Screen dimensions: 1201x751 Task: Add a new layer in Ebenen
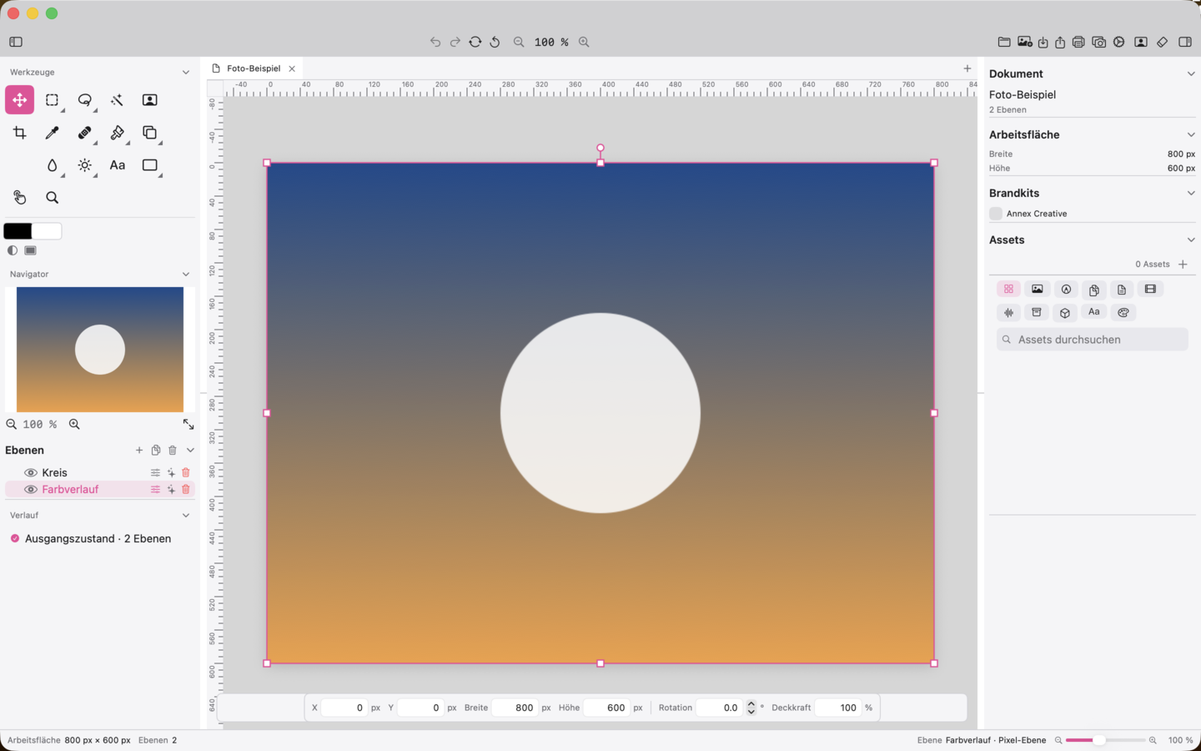click(x=139, y=451)
